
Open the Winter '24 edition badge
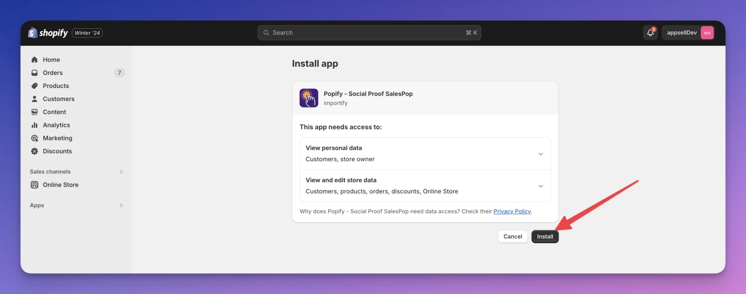pos(87,33)
